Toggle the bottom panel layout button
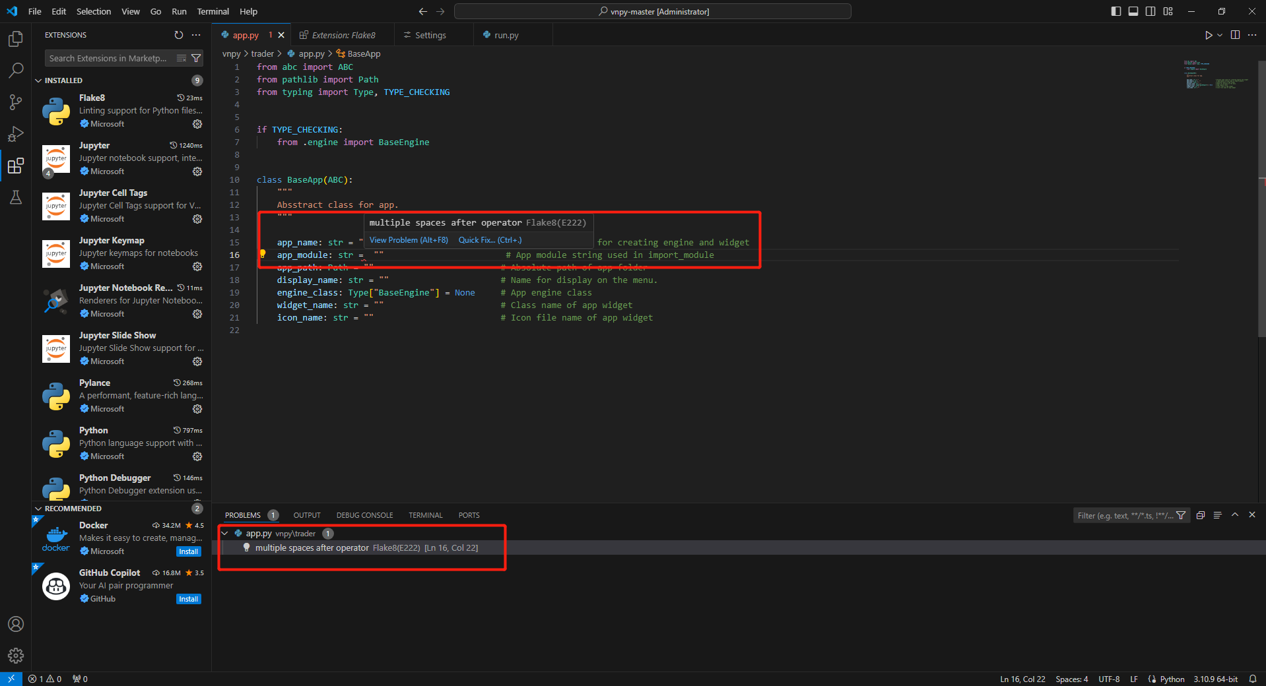Viewport: 1266px width, 686px height. pos(1133,11)
